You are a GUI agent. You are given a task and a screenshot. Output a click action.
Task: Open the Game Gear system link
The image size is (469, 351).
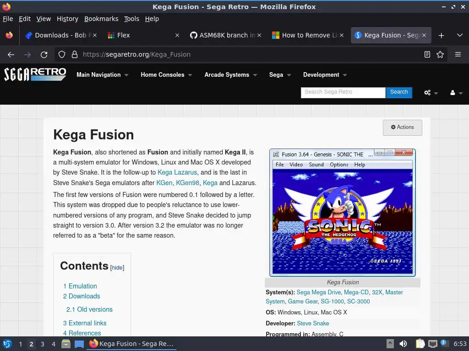pos(303,302)
